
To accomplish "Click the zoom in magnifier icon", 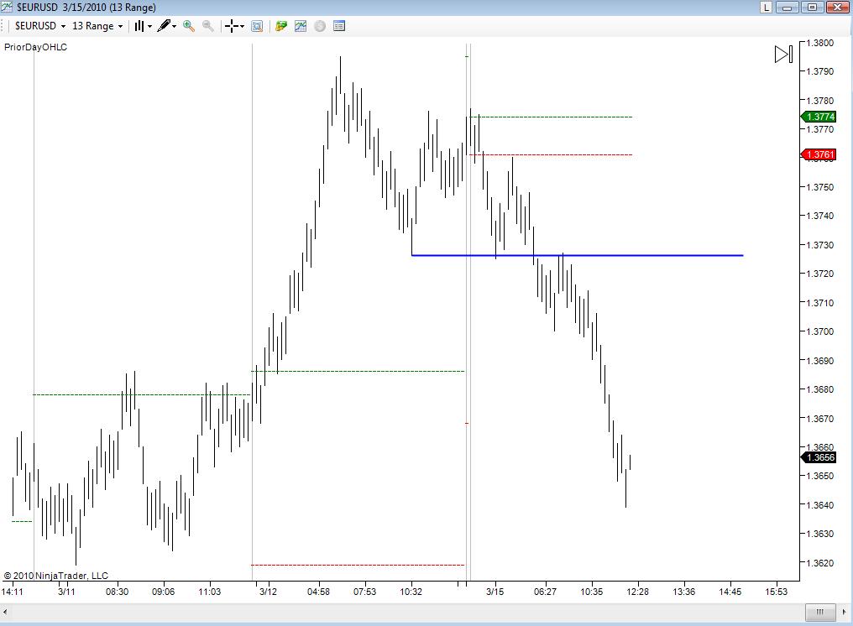I will coord(189,26).
